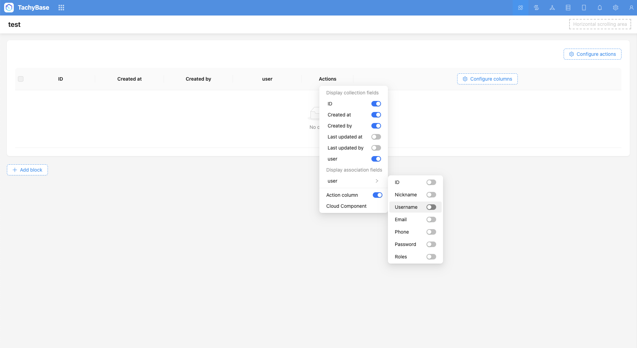
Task: Click Roles entry in association submenu
Action: (415, 257)
